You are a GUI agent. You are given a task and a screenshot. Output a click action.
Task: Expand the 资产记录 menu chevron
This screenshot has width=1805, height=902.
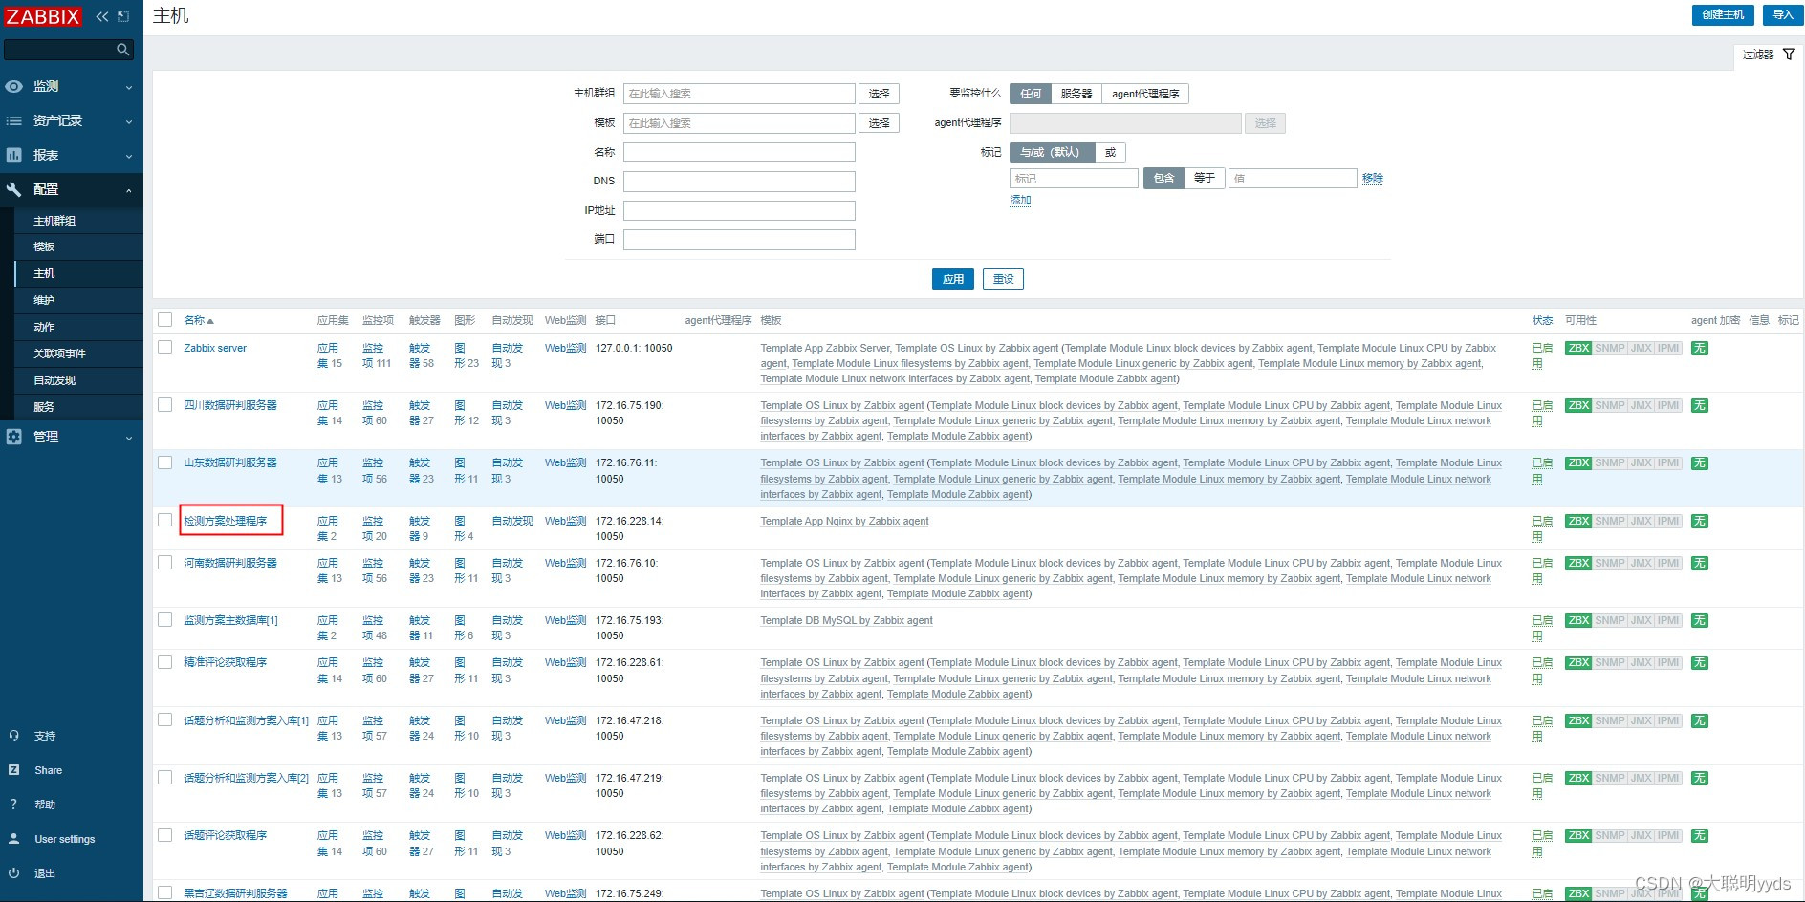click(x=129, y=121)
